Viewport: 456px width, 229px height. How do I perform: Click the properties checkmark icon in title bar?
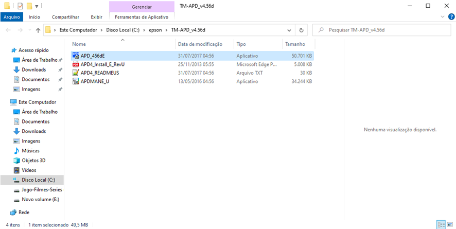click(20, 6)
